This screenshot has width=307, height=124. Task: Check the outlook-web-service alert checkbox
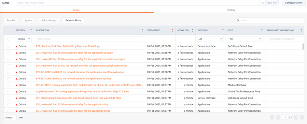click(x=9, y=66)
